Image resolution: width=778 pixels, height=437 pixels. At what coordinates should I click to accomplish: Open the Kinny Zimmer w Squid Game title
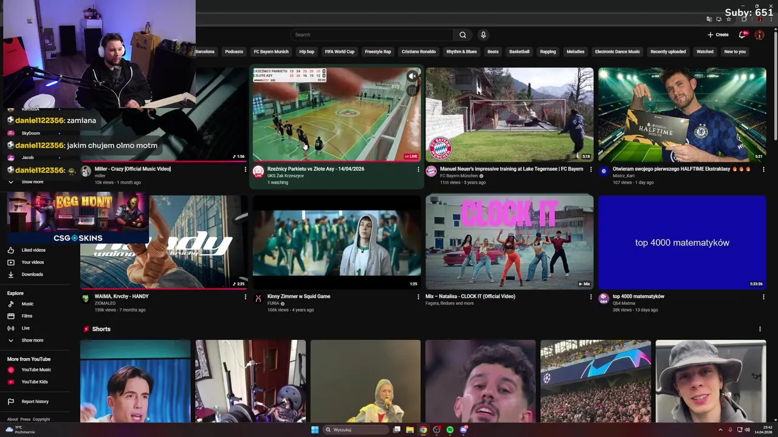click(298, 296)
